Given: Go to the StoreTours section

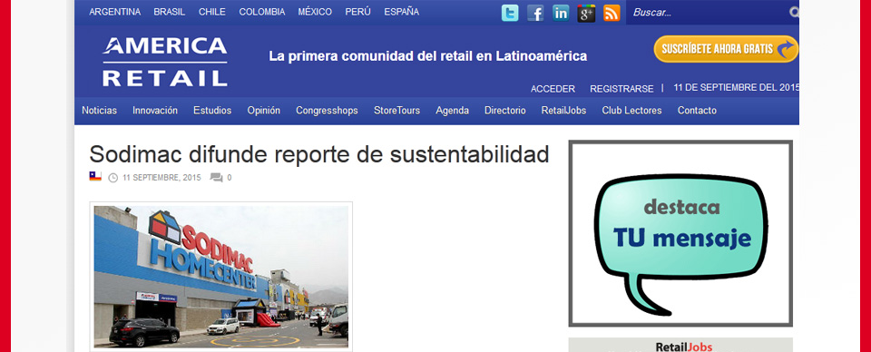Looking at the screenshot, I should (x=396, y=111).
